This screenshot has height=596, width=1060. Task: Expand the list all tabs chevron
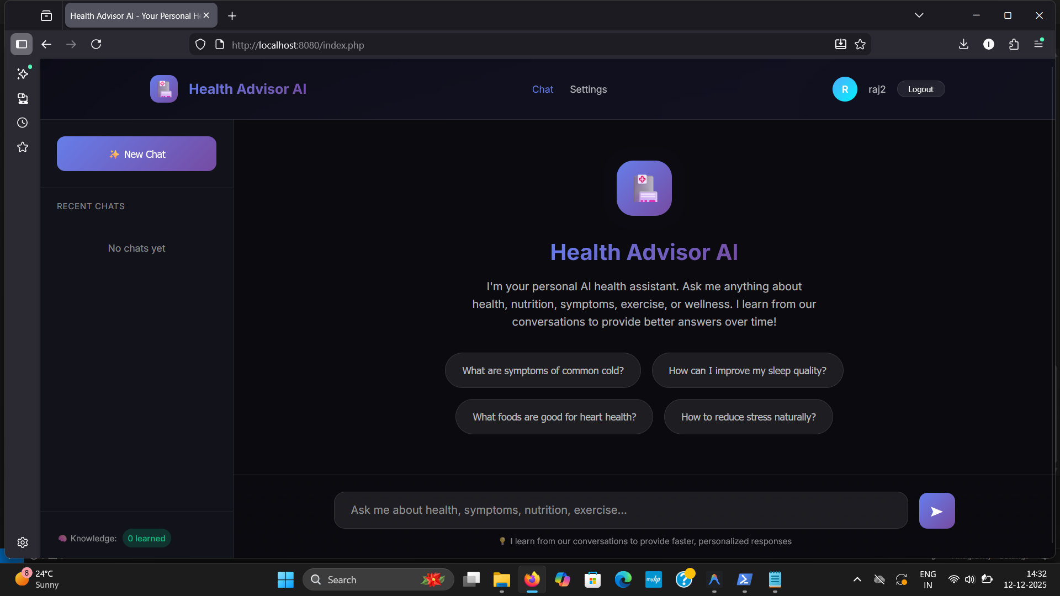(919, 15)
